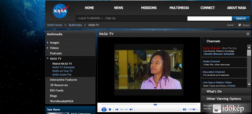The height and width of the screenshot is (114, 252).
Task: Open the MISSIONS menu
Action: click(149, 8)
